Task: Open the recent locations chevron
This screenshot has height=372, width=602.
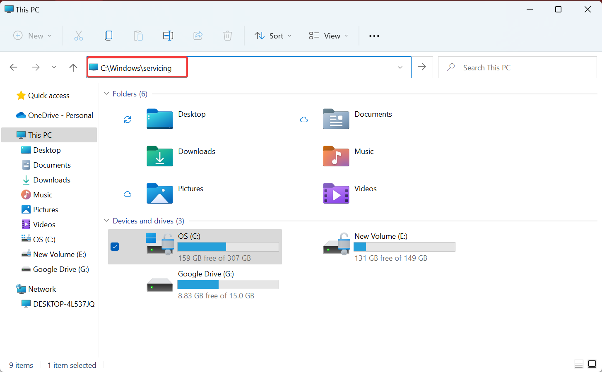Action: point(54,67)
